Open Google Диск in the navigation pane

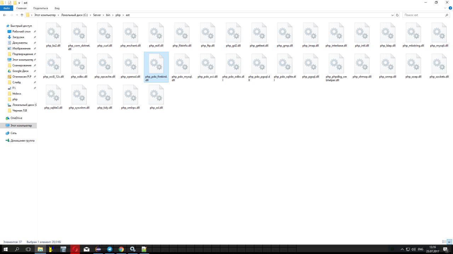[21, 71]
